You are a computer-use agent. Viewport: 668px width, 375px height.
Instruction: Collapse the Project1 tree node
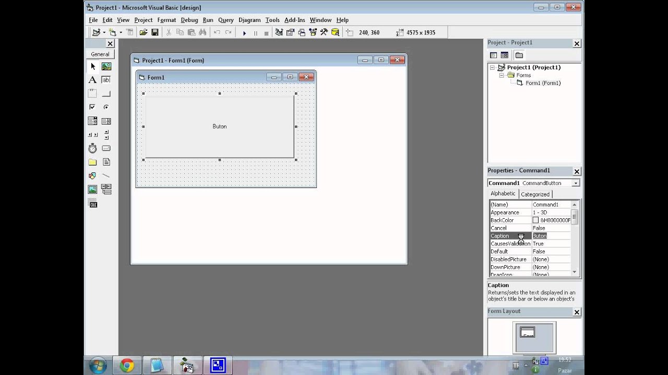point(492,67)
